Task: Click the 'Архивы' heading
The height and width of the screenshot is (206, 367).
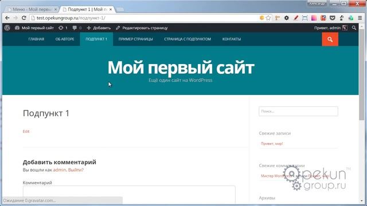Action: tap(267, 198)
